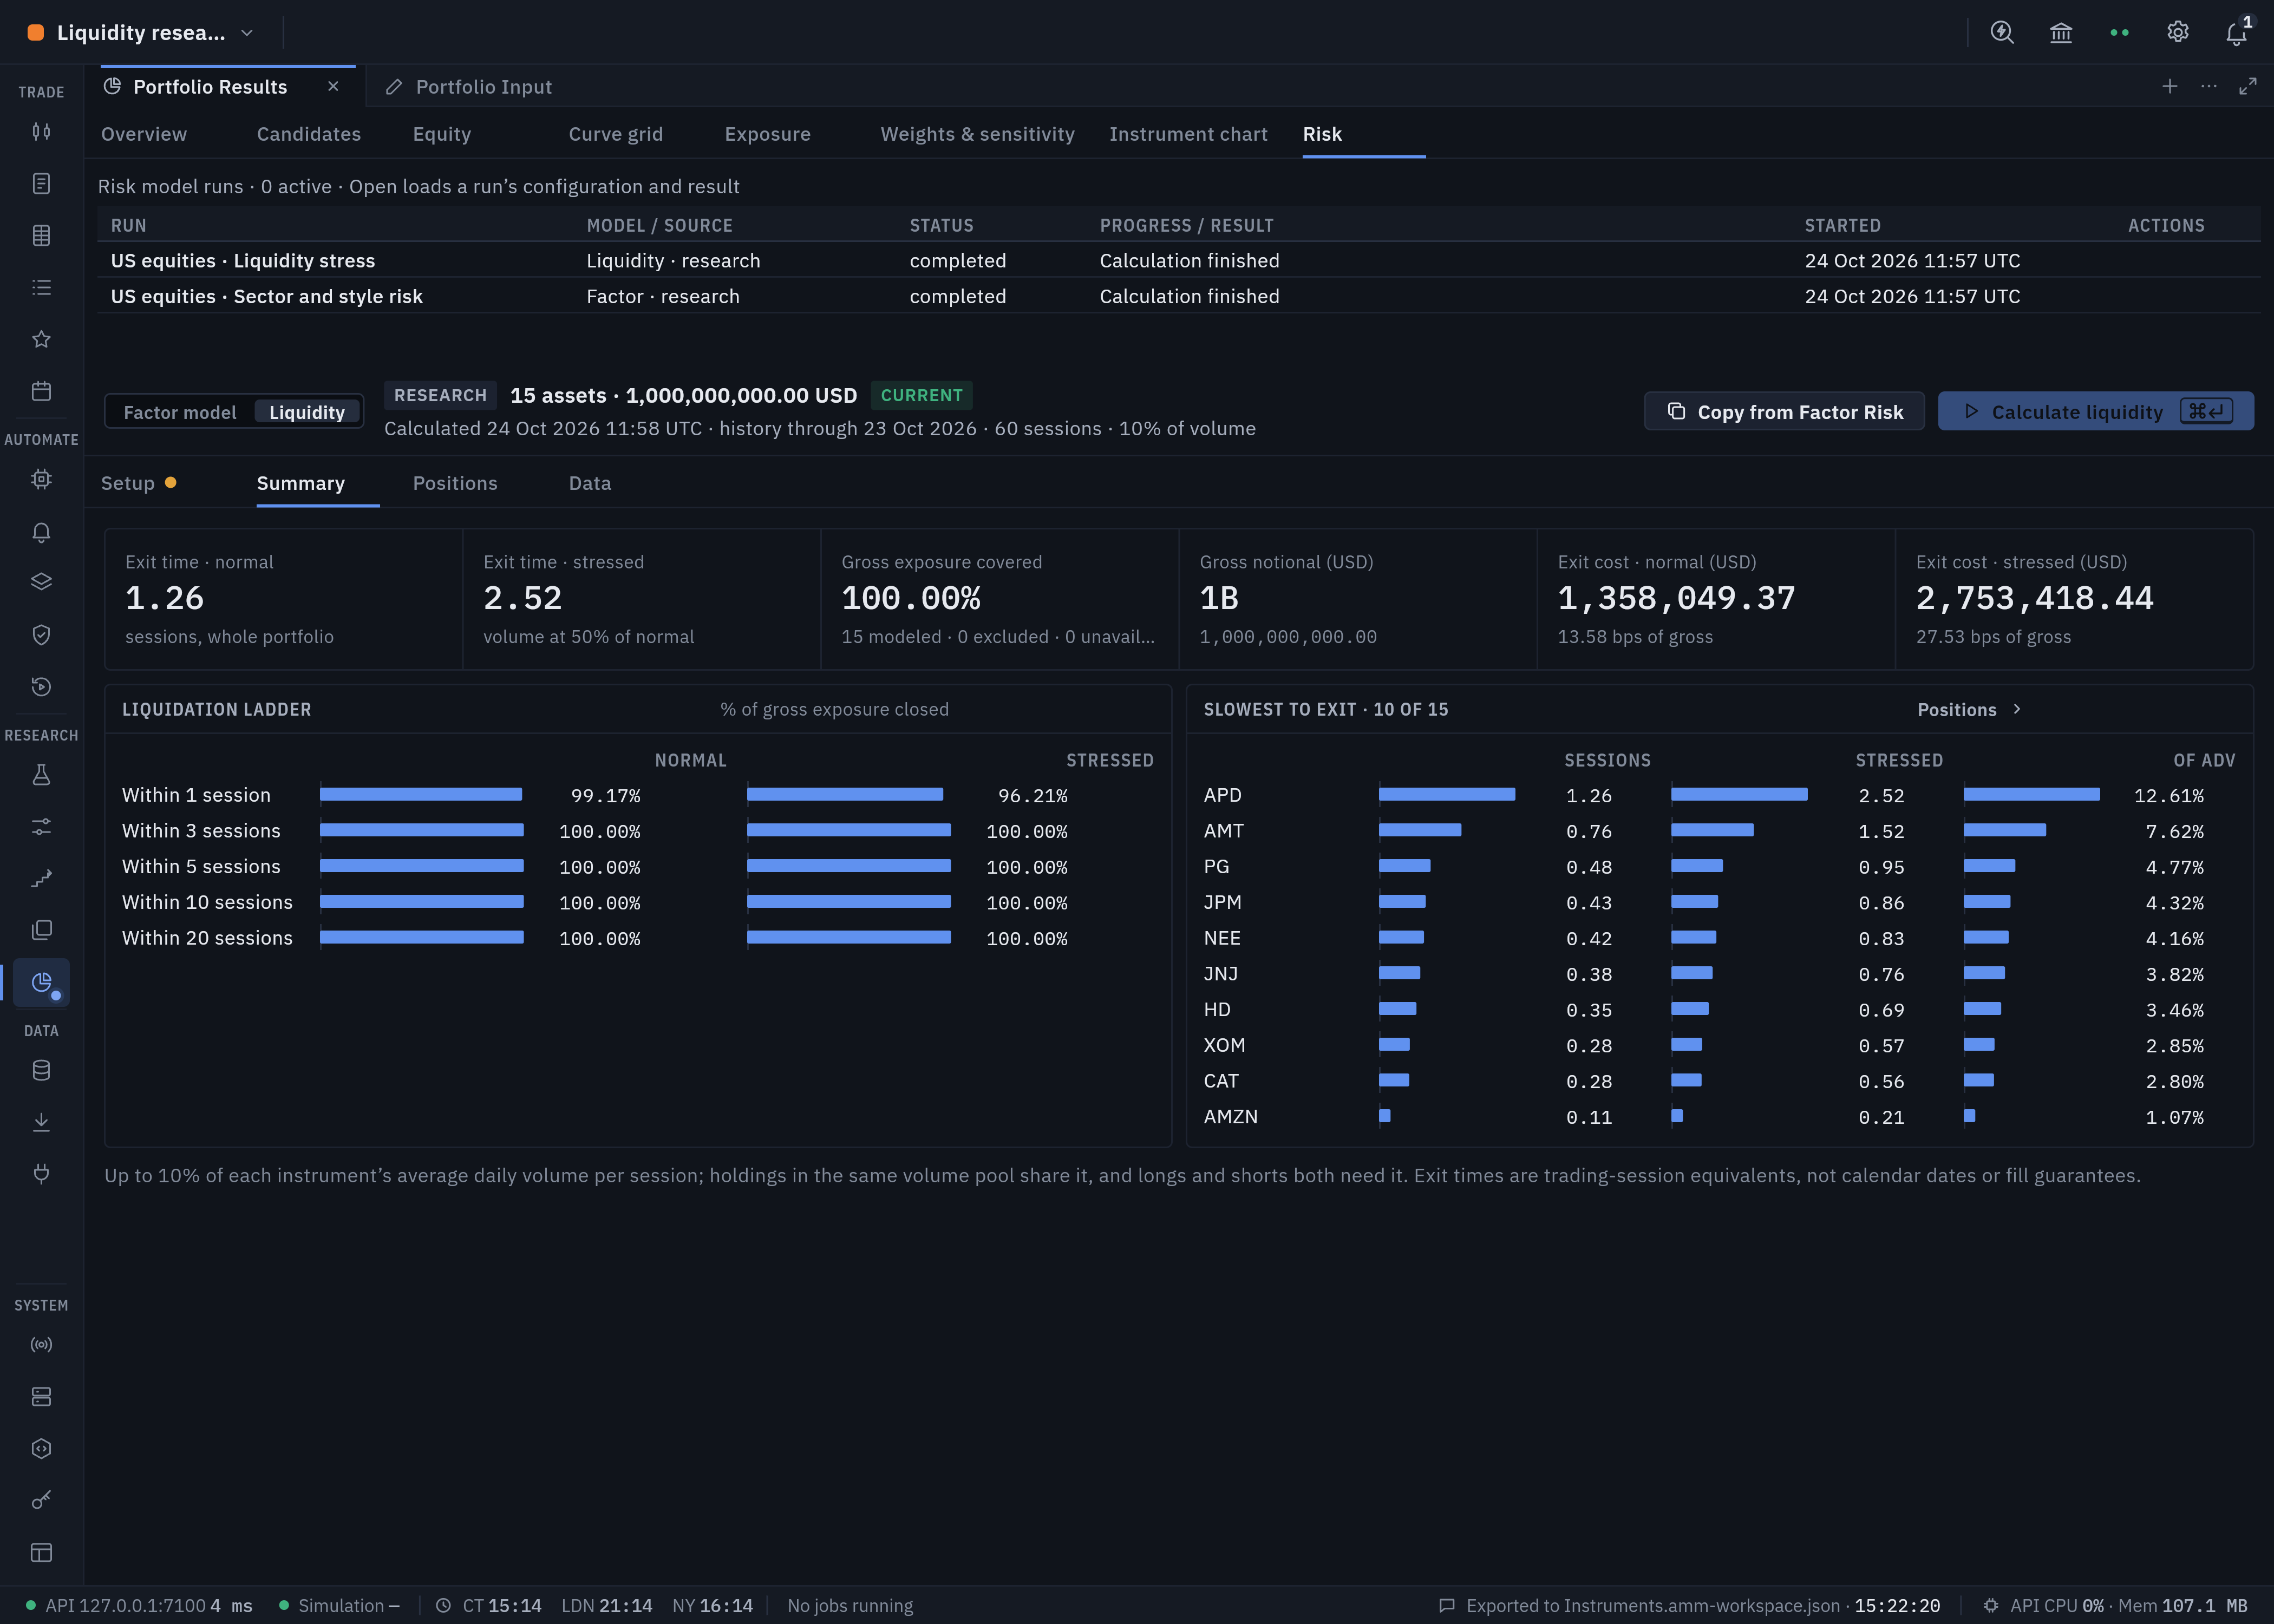Open the US equities Liquidity stress run
The width and height of the screenshot is (2274, 1624).
(1178, 260)
